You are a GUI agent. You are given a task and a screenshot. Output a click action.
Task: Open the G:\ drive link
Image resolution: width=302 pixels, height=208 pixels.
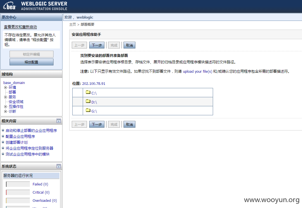click(94, 111)
